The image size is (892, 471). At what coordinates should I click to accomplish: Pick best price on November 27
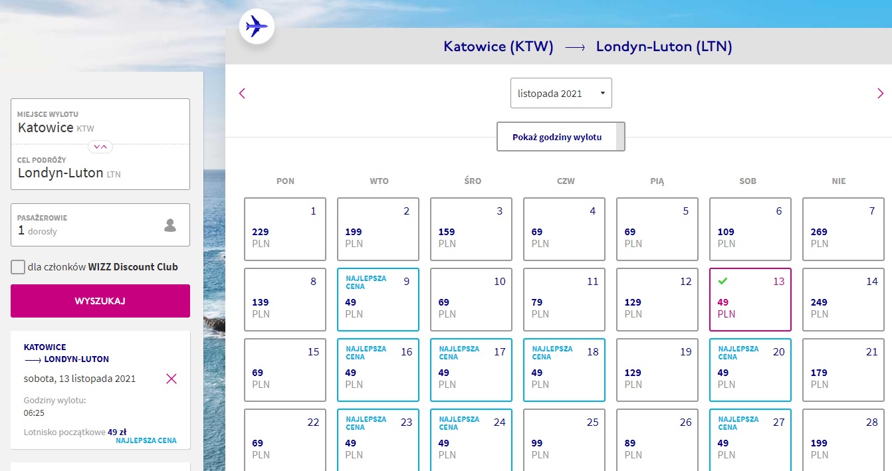(750, 440)
